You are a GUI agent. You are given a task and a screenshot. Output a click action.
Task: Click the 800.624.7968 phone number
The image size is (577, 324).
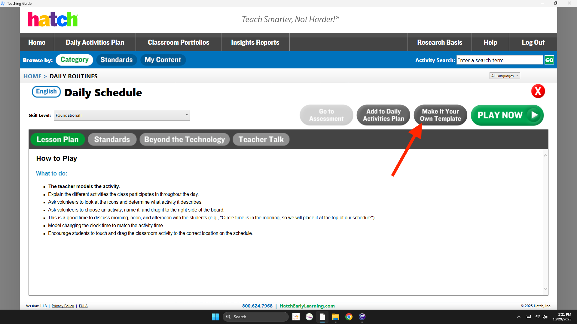pyautogui.click(x=257, y=306)
